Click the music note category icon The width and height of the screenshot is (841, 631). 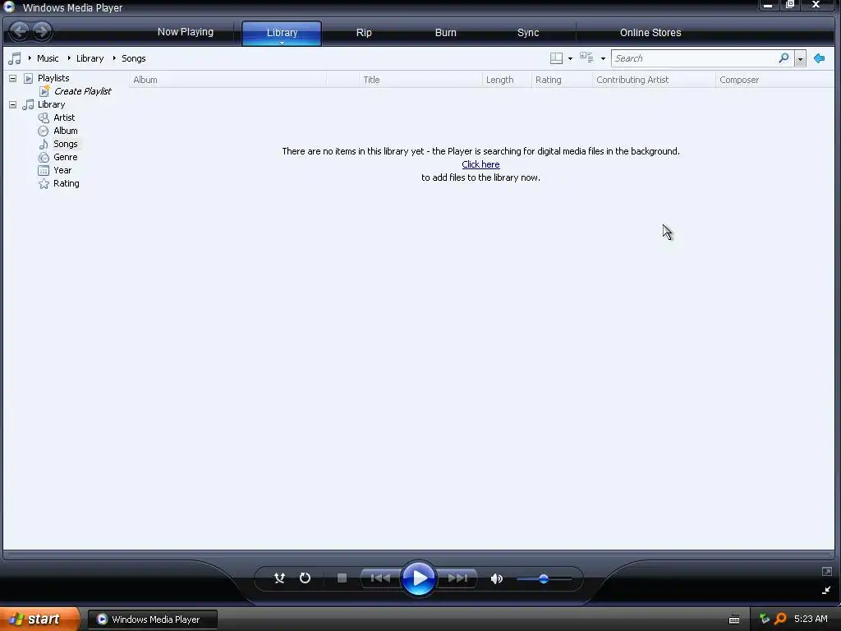[x=15, y=58]
